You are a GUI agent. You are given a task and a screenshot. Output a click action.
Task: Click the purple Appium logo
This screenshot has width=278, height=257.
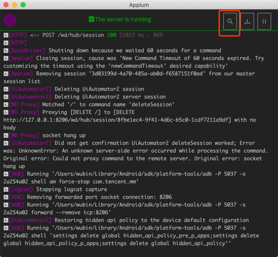pos(10,20)
